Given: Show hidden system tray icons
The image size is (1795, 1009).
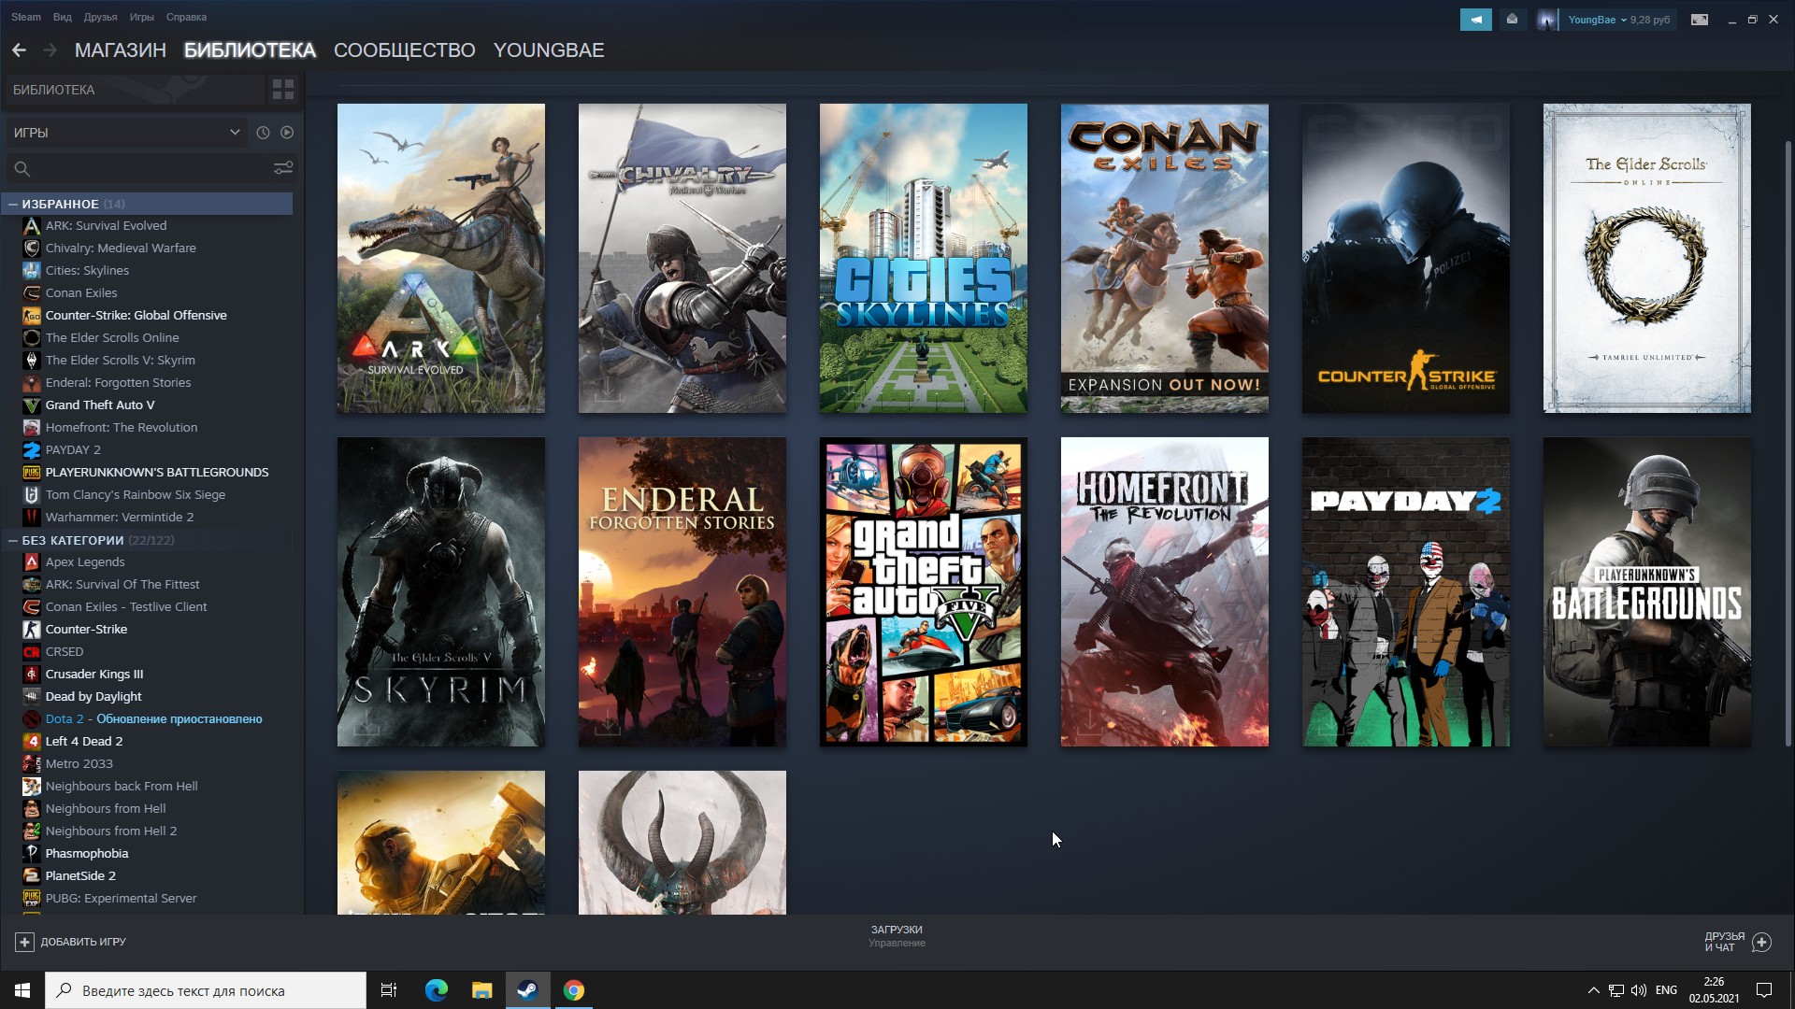Looking at the screenshot, I should tap(1593, 990).
